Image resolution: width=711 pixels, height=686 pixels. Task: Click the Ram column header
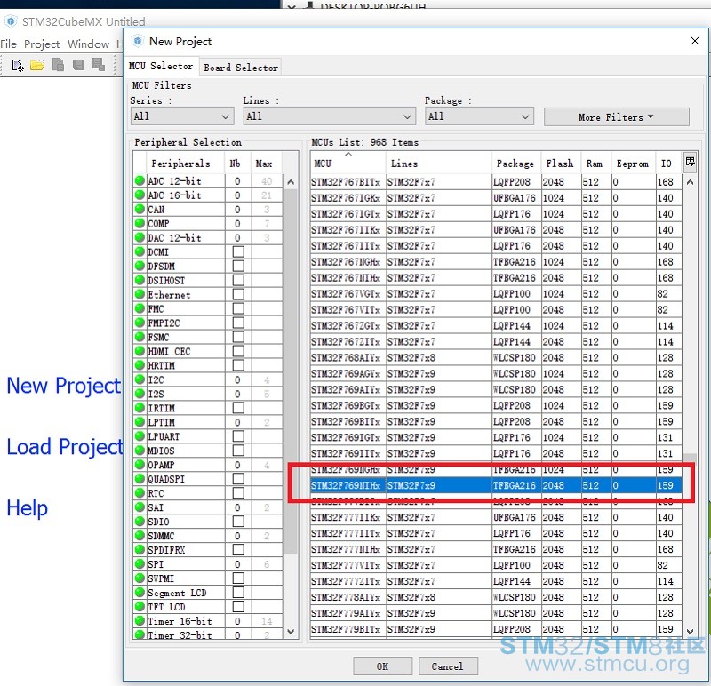click(x=595, y=164)
